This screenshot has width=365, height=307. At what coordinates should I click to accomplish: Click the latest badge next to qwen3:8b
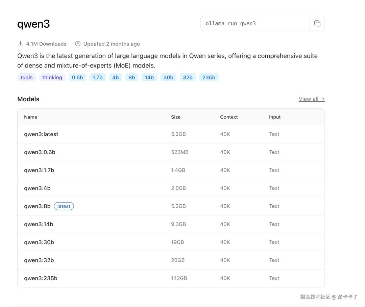coord(64,206)
